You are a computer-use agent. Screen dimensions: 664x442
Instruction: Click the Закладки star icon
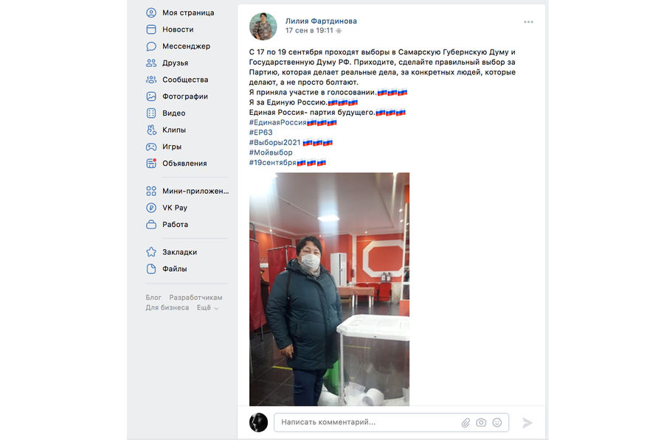click(x=151, y=252)
